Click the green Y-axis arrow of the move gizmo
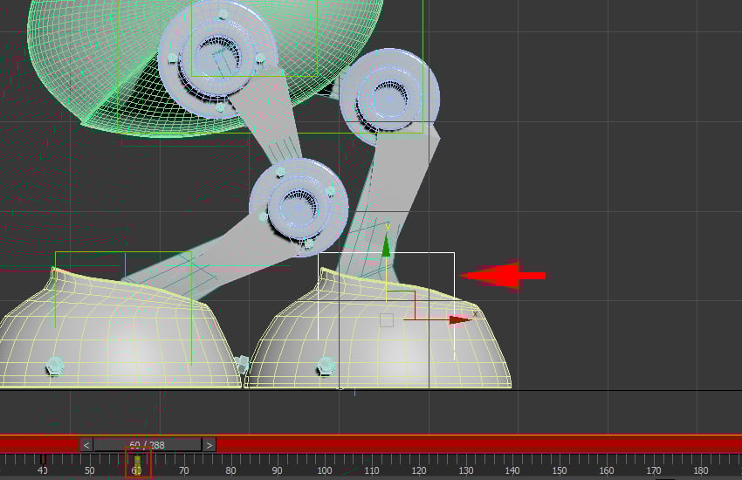742x480 pixels. [x=386, y=246]
